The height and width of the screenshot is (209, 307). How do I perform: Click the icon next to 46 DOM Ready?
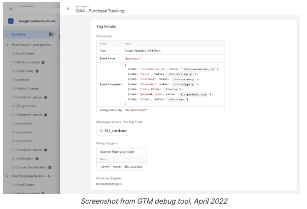click(x=37, y=71)
